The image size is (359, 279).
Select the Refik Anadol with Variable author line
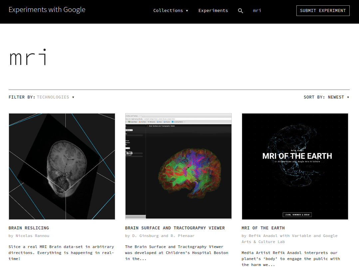coord(289,239)
